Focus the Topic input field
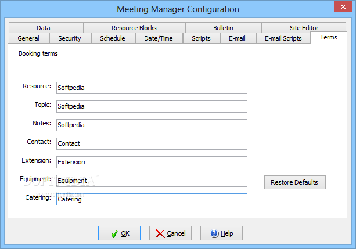Screen dimensions: 356x249 pos(152,106)
